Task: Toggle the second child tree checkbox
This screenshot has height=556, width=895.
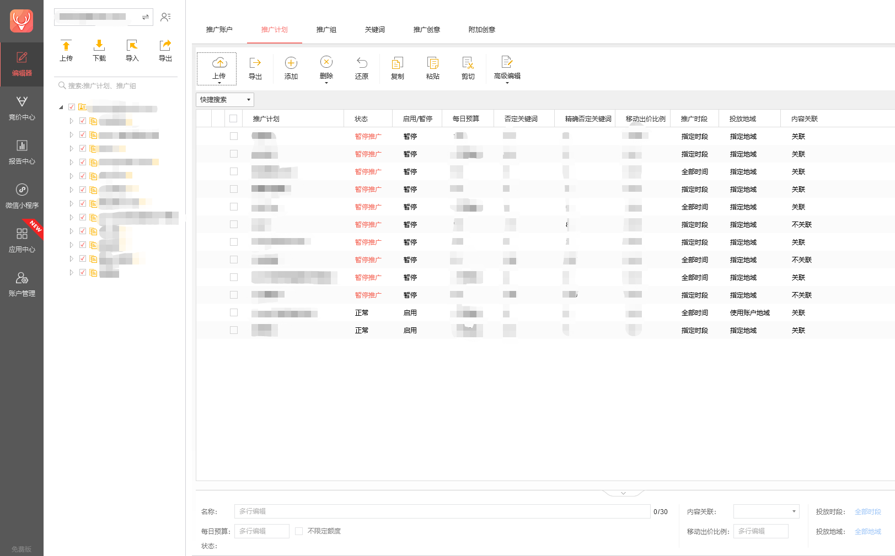Action: (x=83, y=134)
